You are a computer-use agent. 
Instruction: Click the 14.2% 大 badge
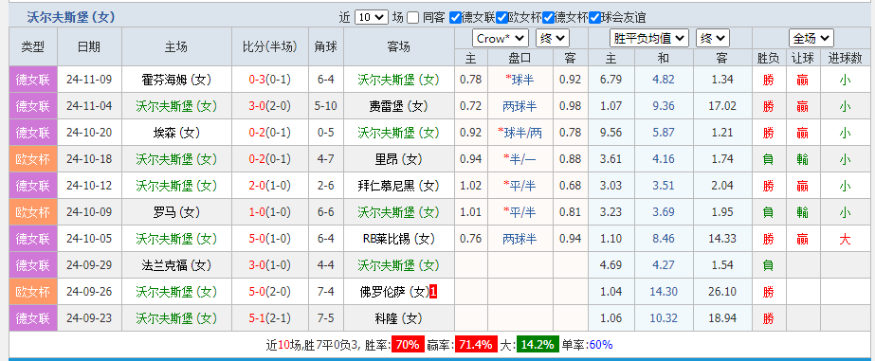tap(537, 344)
